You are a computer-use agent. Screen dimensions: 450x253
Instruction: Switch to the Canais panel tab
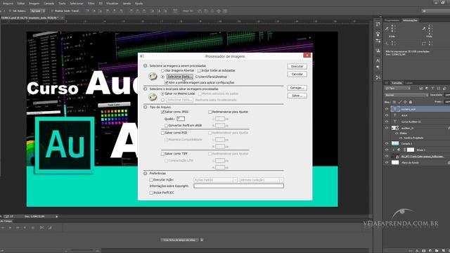point(409,83)
